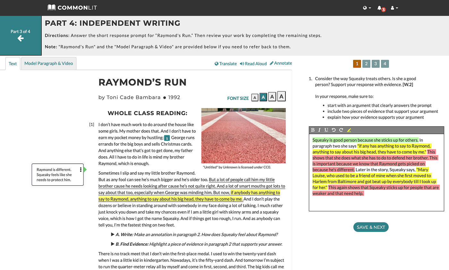Select the largest font size A
This screenshot has height=270, width=449.
281,96
